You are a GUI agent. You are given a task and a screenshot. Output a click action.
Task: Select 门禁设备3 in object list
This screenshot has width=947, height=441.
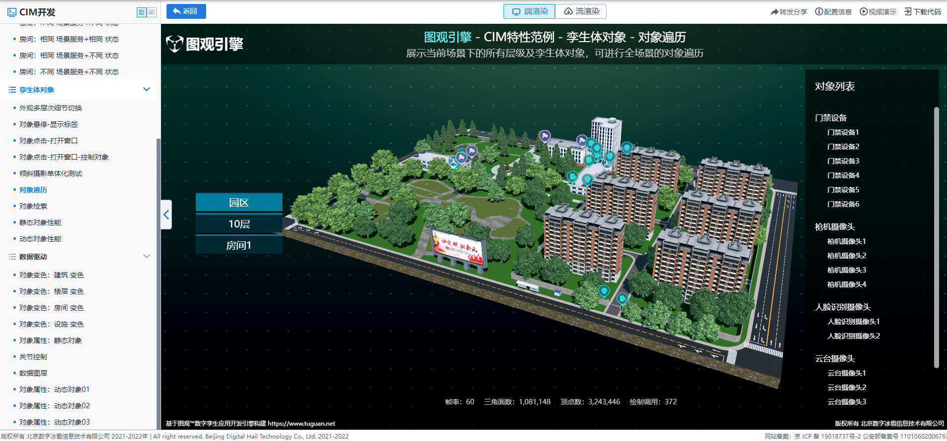click(x=843, y=161)
